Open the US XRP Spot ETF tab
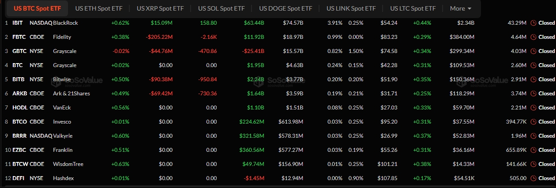556x188 pixels. [159, 8]
